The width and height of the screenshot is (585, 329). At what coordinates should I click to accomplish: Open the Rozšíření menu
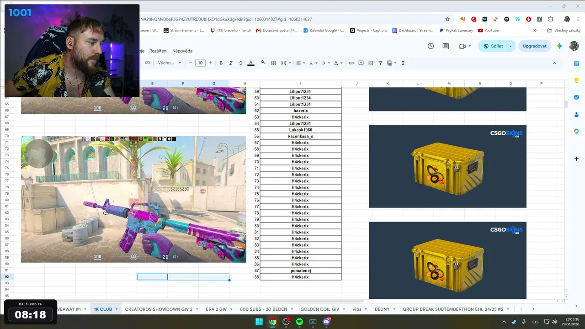[x=158, y=51]
